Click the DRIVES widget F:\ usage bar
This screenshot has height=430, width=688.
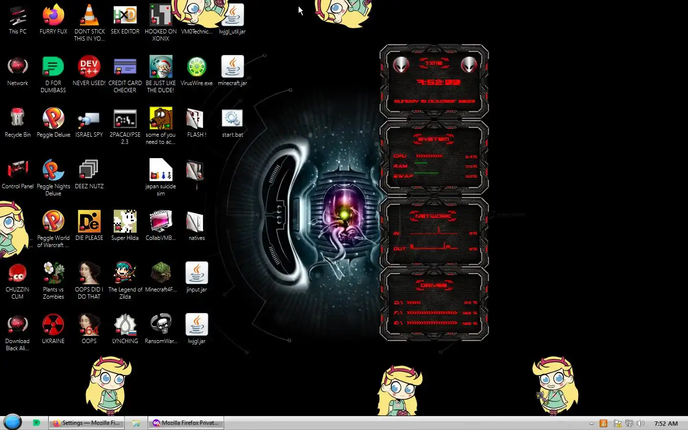coord(432,312)
